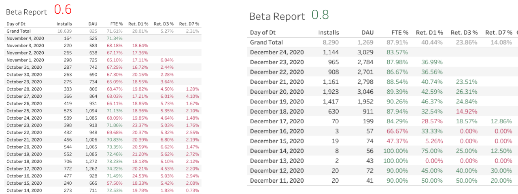Viewport: 518px width, 194px height.
Task: Click the 0.73% Ret. D7 value
Action: [192, 191]
